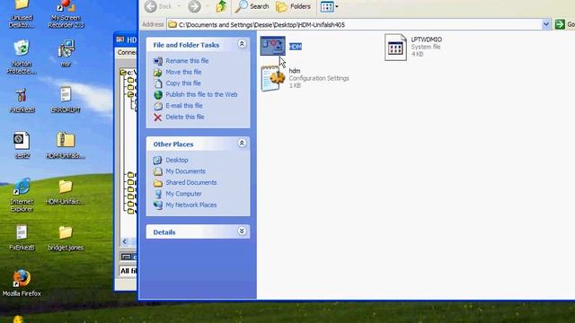Screen dimensions: 575x323
Task: Open My Documents link
Action: 185,171
